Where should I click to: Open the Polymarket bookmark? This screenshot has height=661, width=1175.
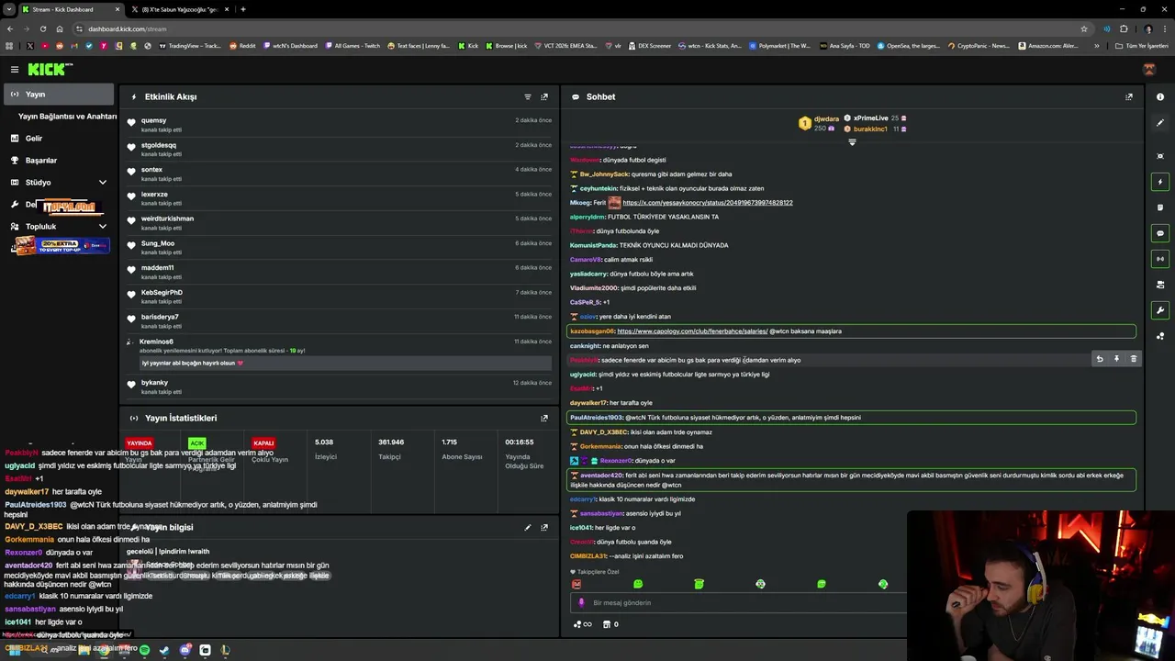(x=779, y=46)
